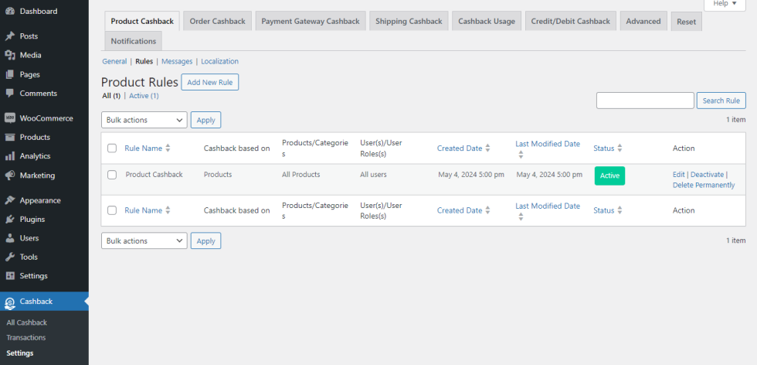Screen dimensions: 757x365
Task: Toggle the select-all checkbox in table header
Action: (x=112, y=148)
